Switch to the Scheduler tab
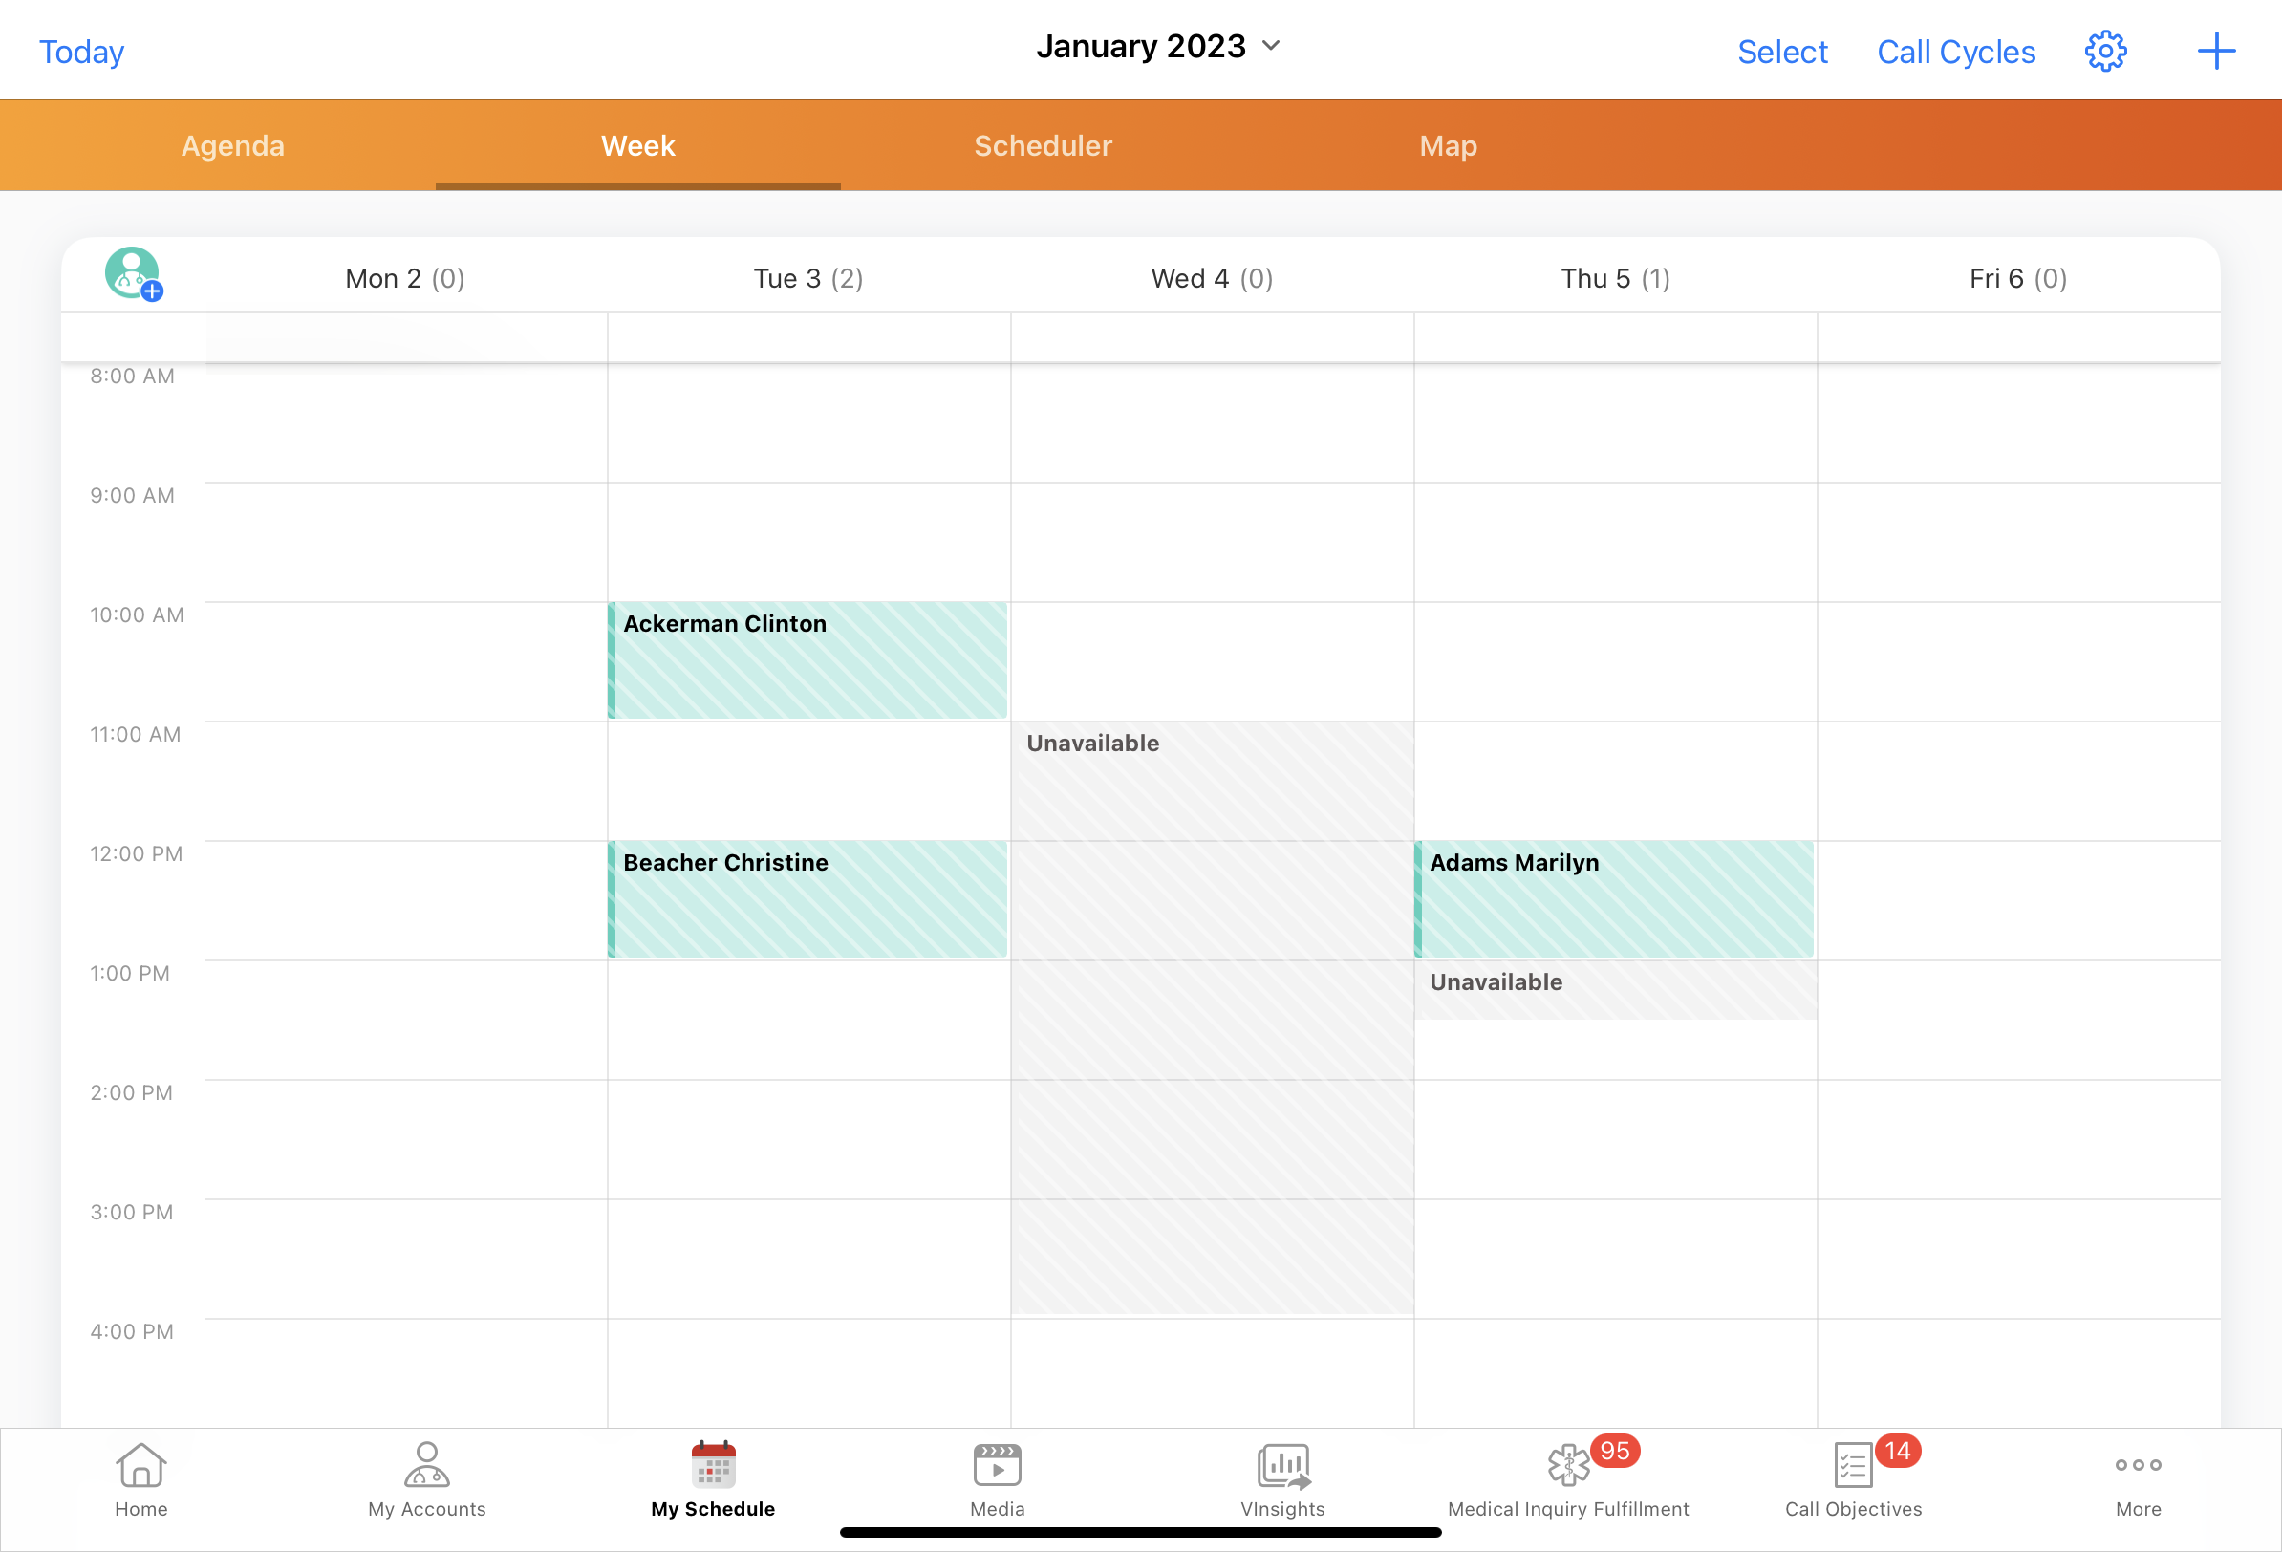The width and height of the screenshot is (2282, 1552). click(1043, 145)
